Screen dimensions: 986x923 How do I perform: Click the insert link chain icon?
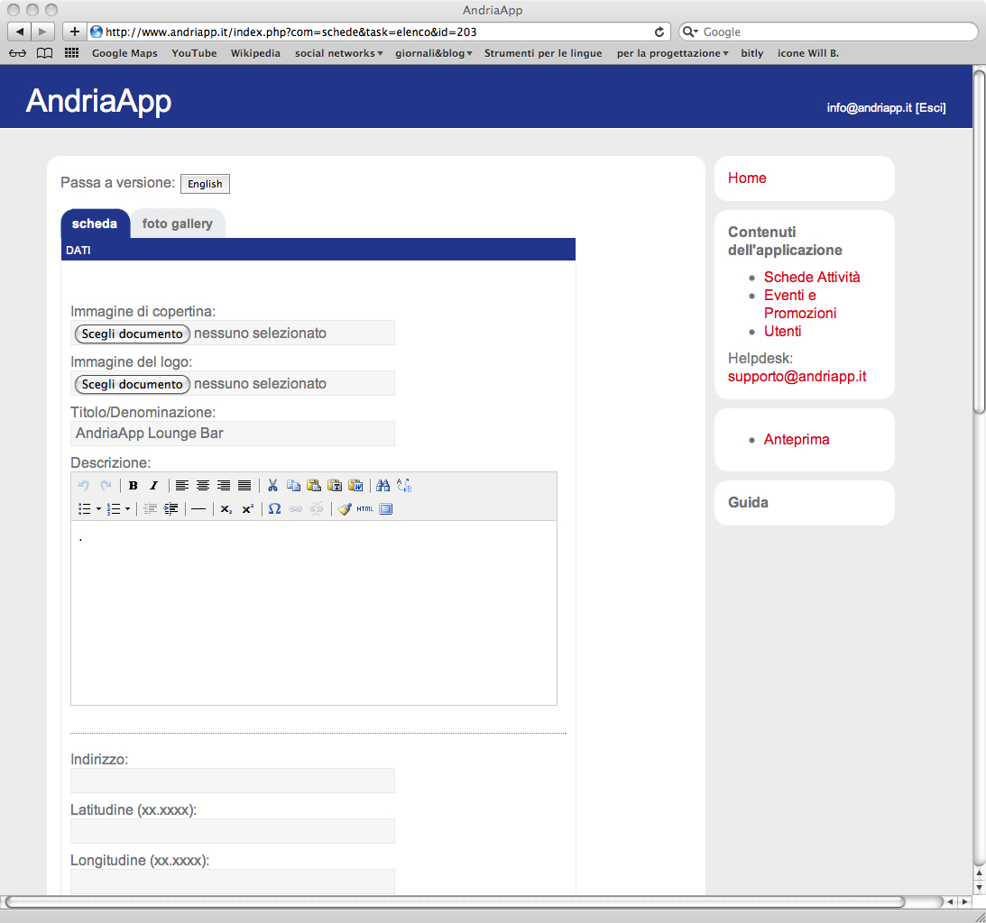(x=296, y=509)
